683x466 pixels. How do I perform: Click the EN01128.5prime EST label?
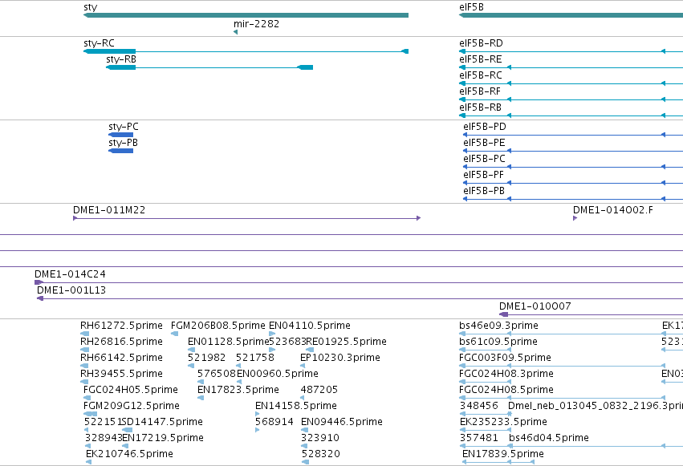pyautogui.click(x=229, y=342)
